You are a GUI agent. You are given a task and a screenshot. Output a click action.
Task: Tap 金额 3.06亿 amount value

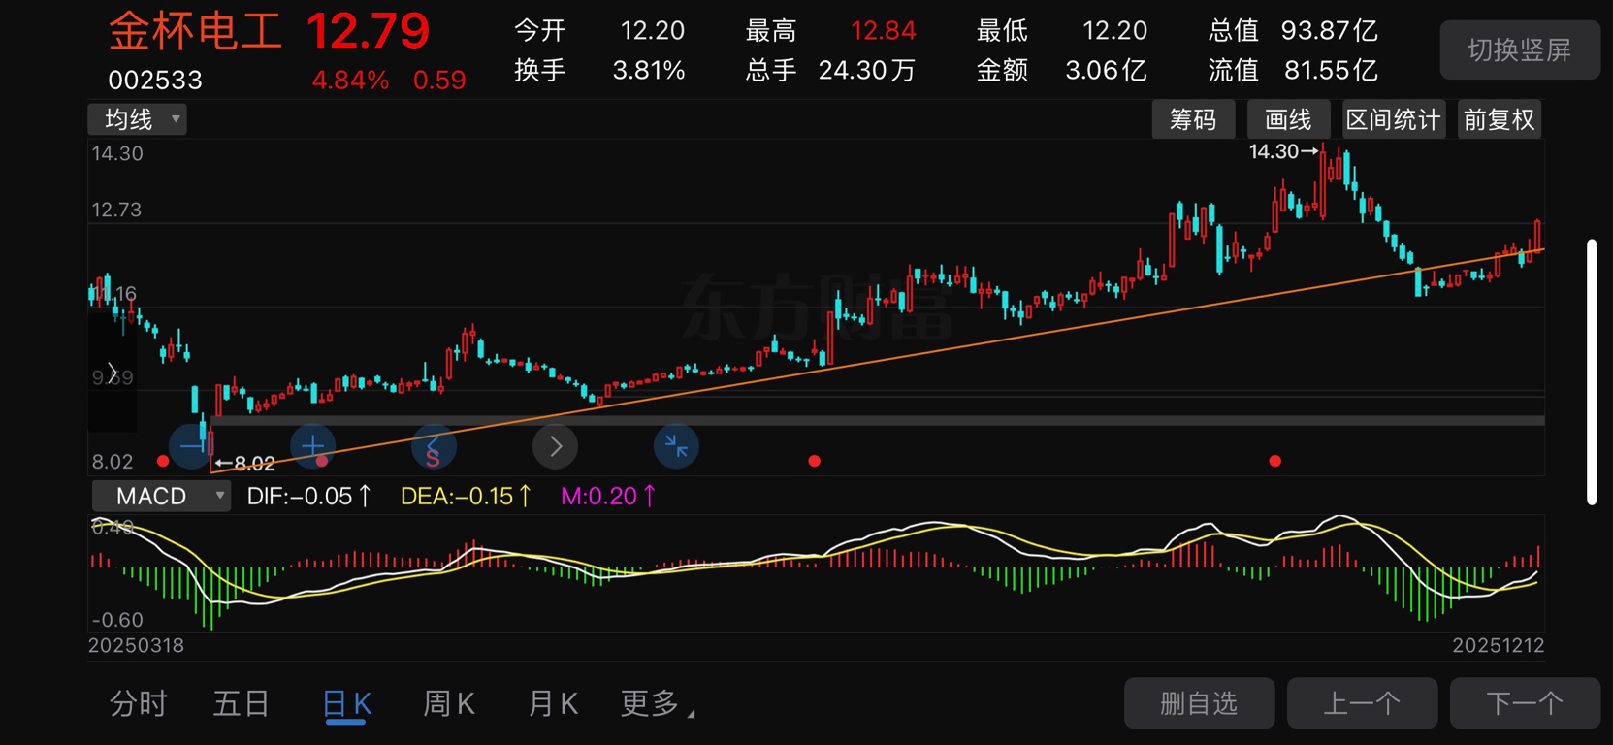pos(1061,70)
